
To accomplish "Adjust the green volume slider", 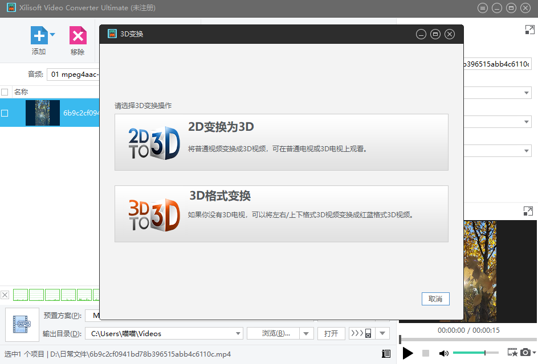I will click(x=484, y=353).
